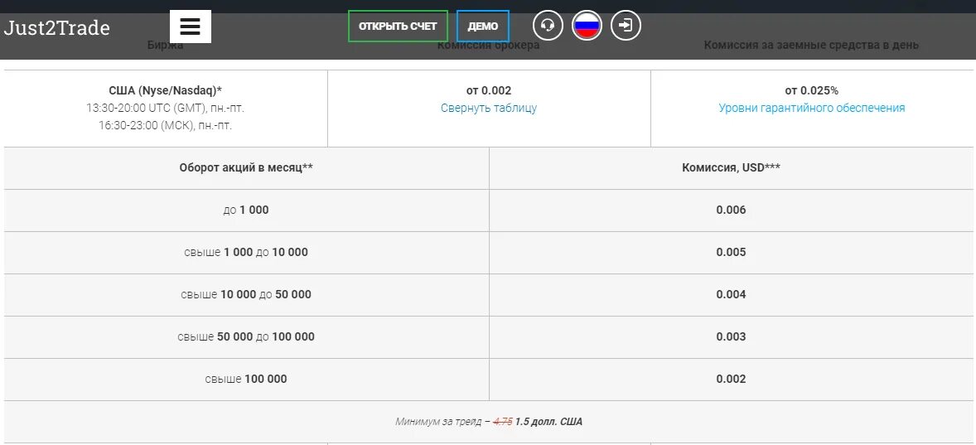Click the 0.006 commission value
The height and width of the screenshot is (445, 976).
732,210
